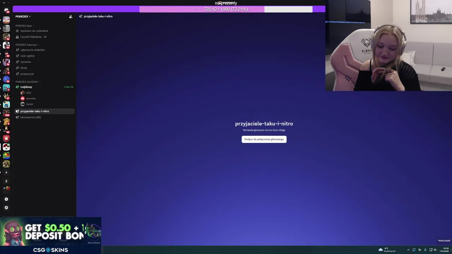This screenshot has height=254, width=452.
Task: Click the streamer webcam overlay
Action: 388,46
